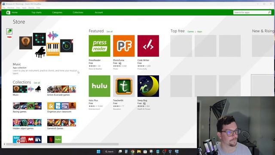
Task: Open the VirtualBox Help menu
Action: (x=38, y=8)
